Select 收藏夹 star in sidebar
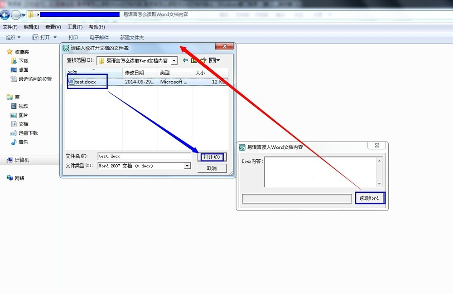The width and height of the screenshot is (453, 294). (x=10, y=52)
